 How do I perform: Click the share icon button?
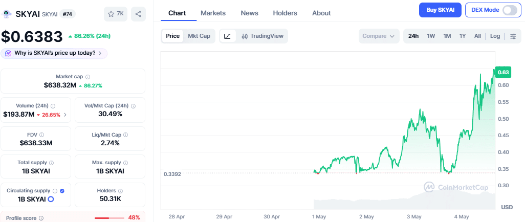138,14
